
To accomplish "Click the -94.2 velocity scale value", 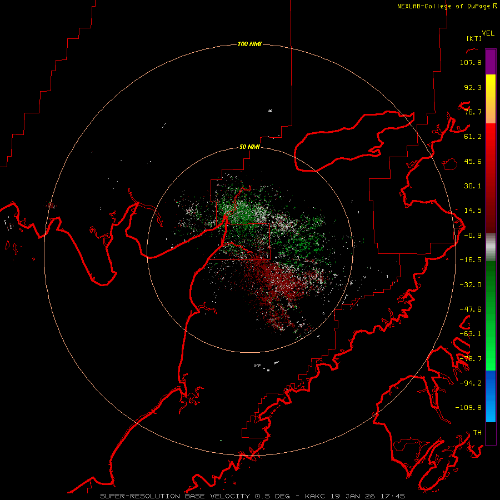I will pyautogui.click(x=471, y=383).
